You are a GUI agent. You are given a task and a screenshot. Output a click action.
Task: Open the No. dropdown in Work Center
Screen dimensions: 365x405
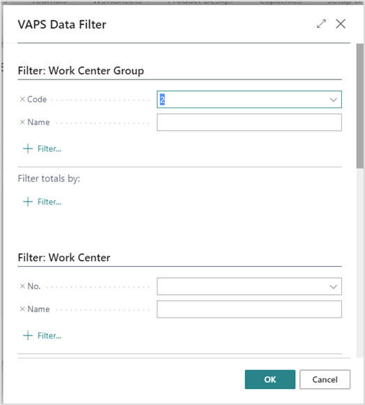tap(334, 287)
